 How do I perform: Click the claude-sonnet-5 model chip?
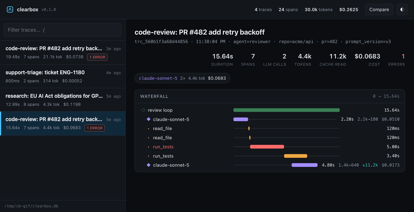click(x=183, y=78)
